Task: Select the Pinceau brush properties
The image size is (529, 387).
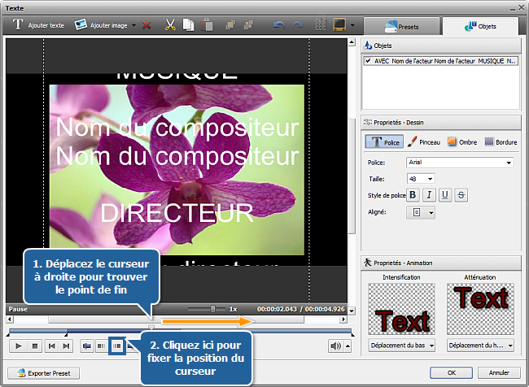Action: tap(423, 141)
